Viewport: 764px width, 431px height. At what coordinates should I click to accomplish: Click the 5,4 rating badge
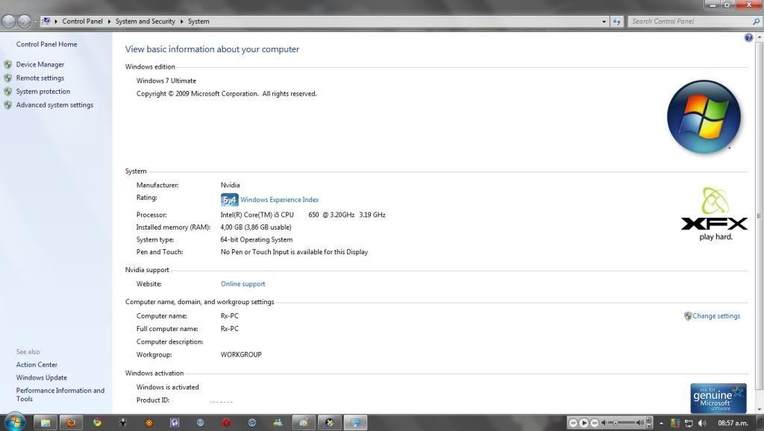(x=229, y=200)
